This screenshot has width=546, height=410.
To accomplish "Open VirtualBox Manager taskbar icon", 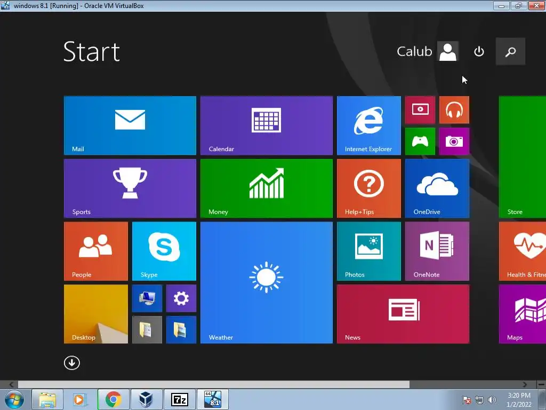I will (146, 399).
